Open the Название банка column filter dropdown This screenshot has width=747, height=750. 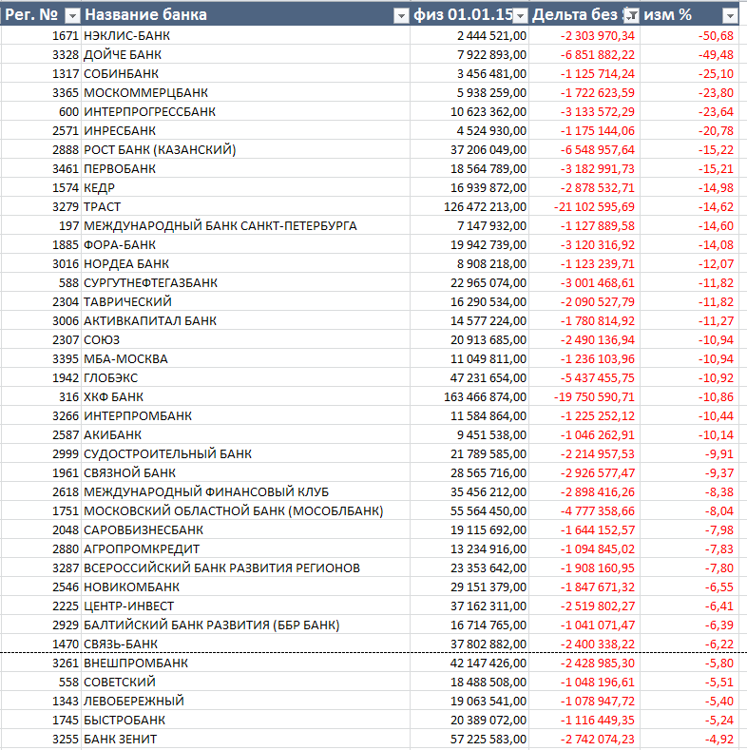tap(401, 16)
